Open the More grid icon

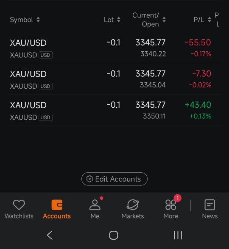coord(171,205)
